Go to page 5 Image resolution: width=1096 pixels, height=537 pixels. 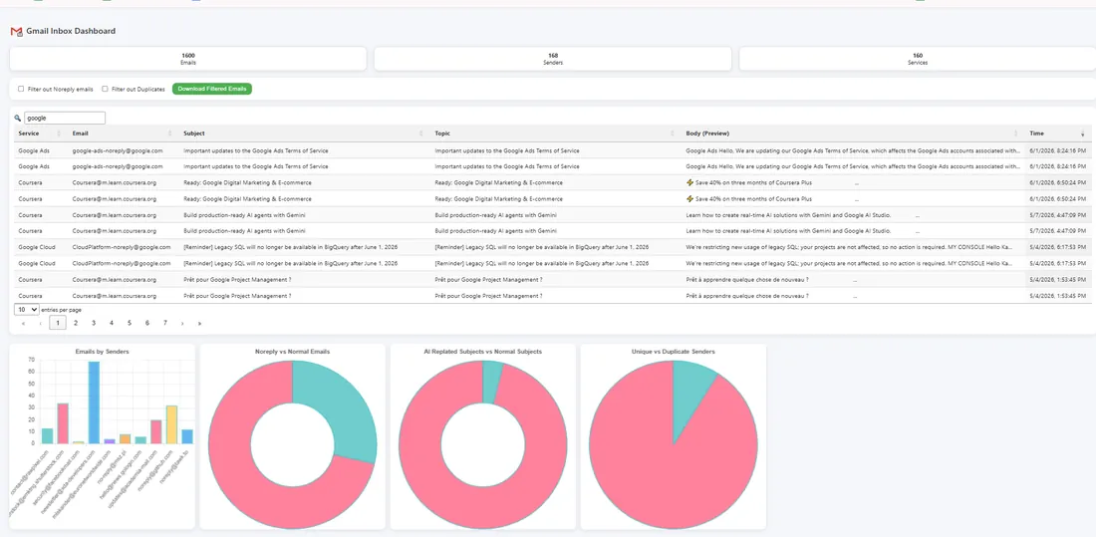130,323
